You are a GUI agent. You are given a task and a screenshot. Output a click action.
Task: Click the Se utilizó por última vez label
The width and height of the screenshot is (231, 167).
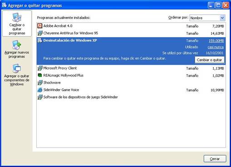point(180,53)
